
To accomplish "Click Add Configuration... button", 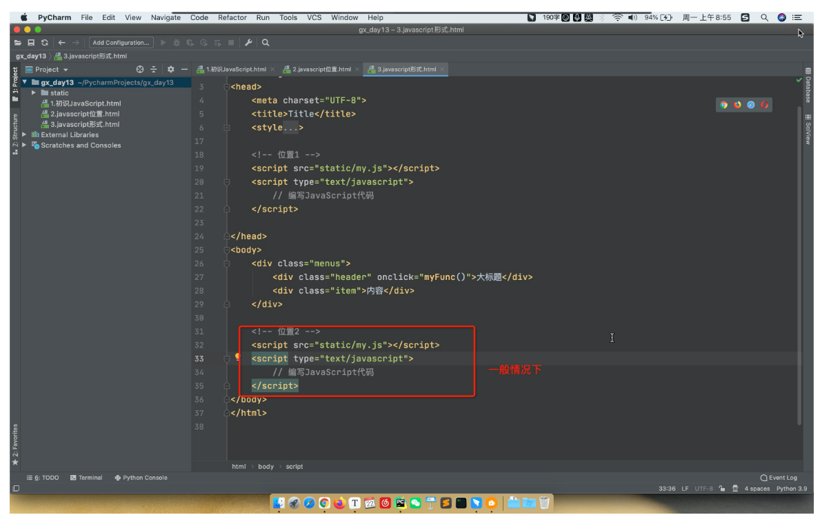I will point(121,43).
